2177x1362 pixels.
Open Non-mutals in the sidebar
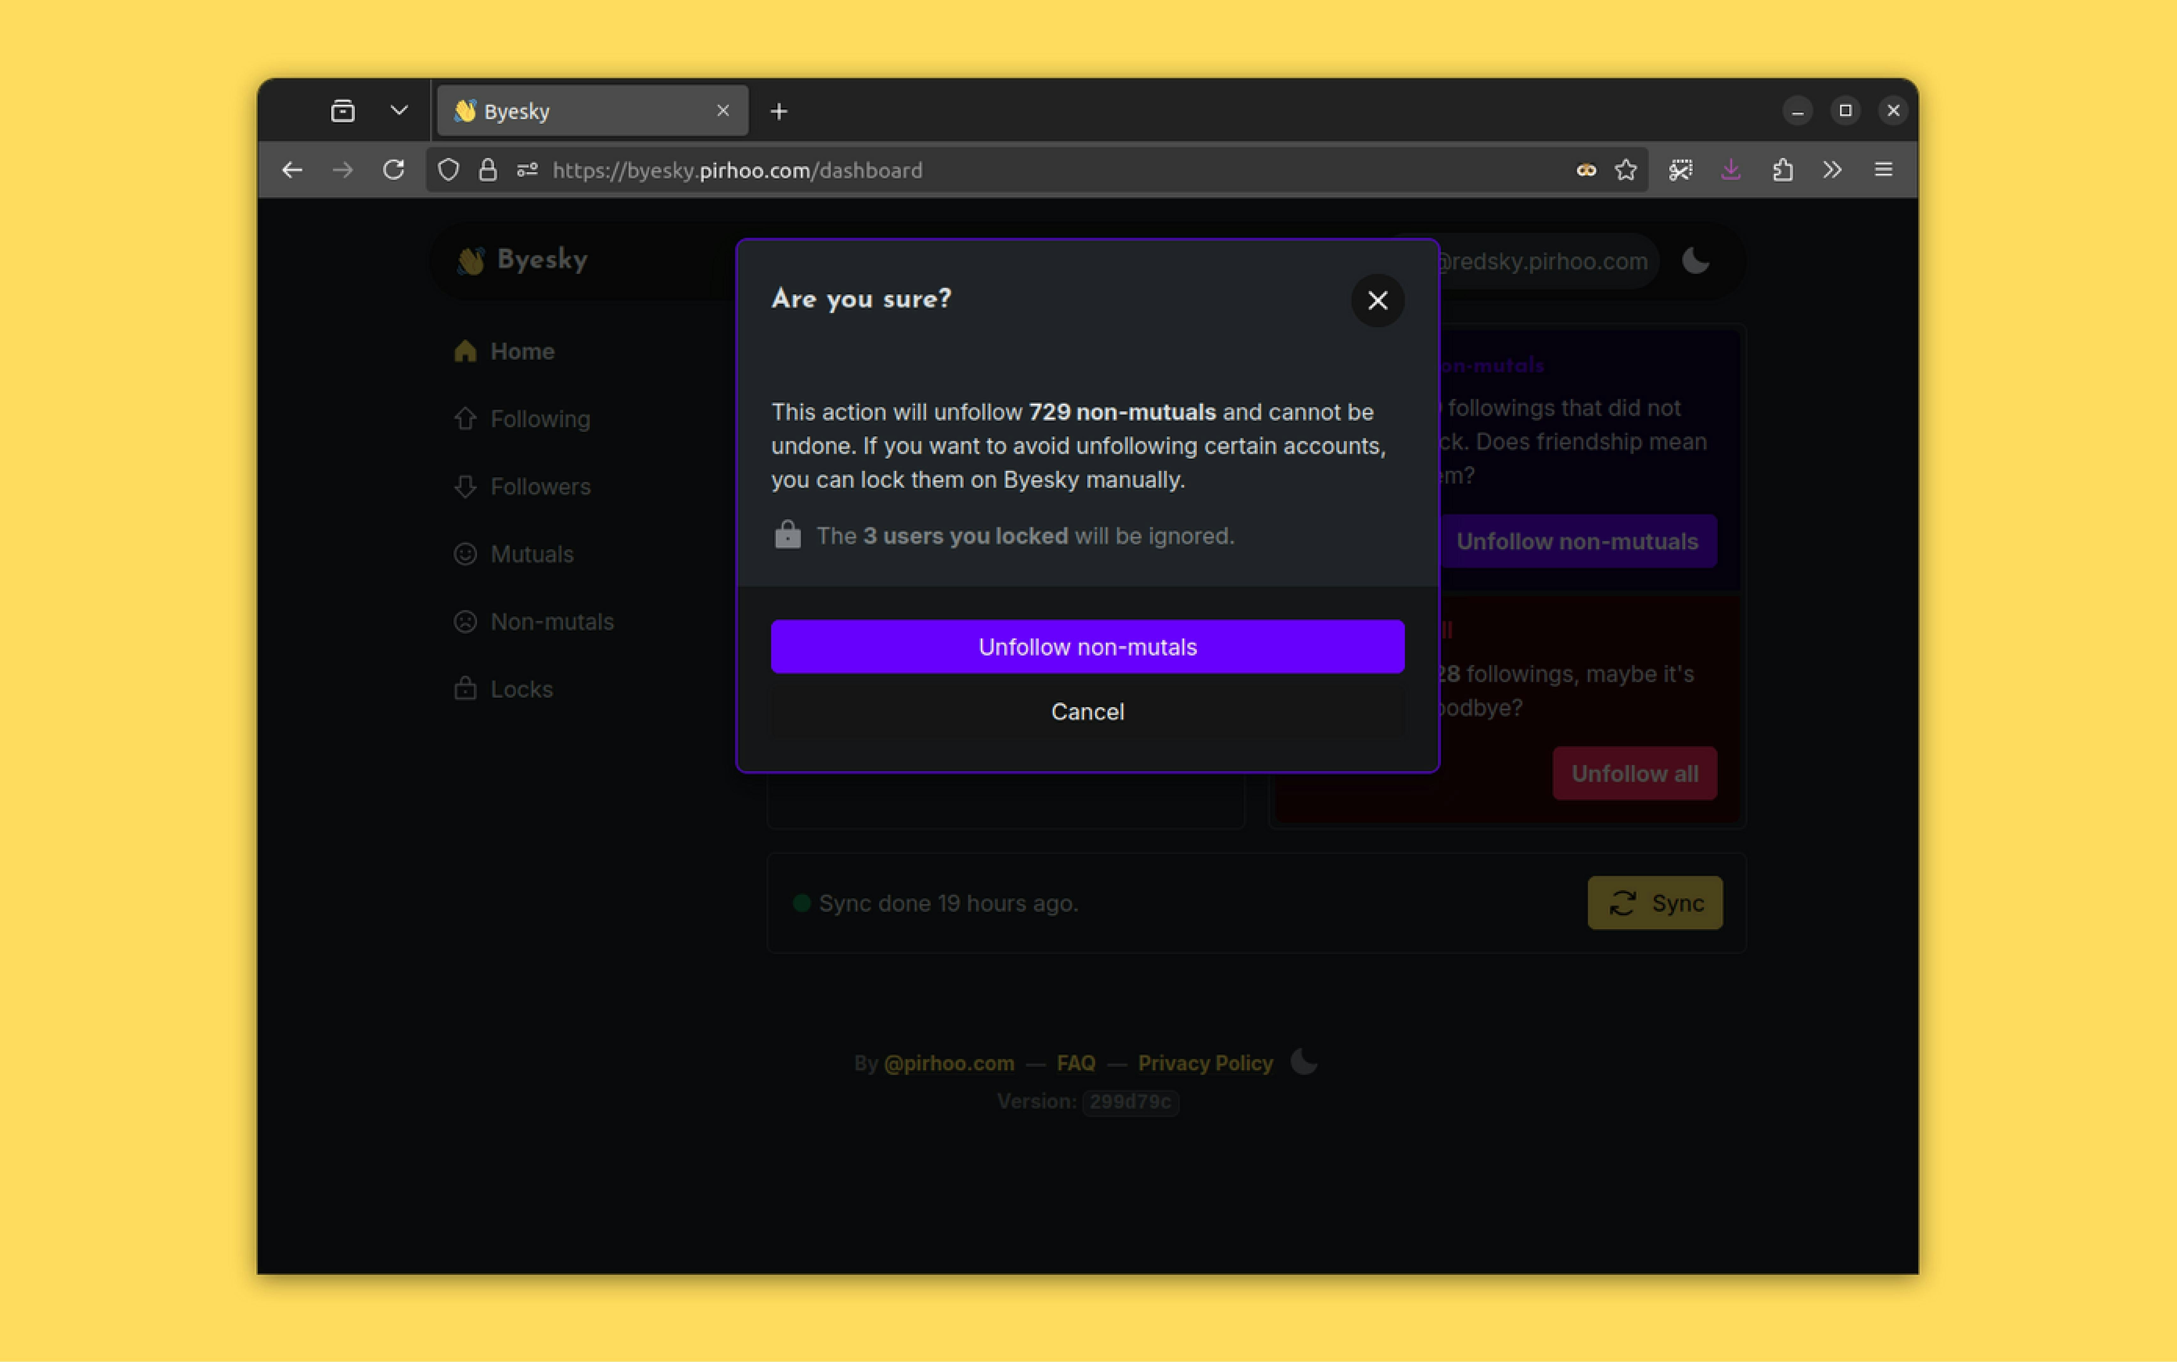coord(534,622)
